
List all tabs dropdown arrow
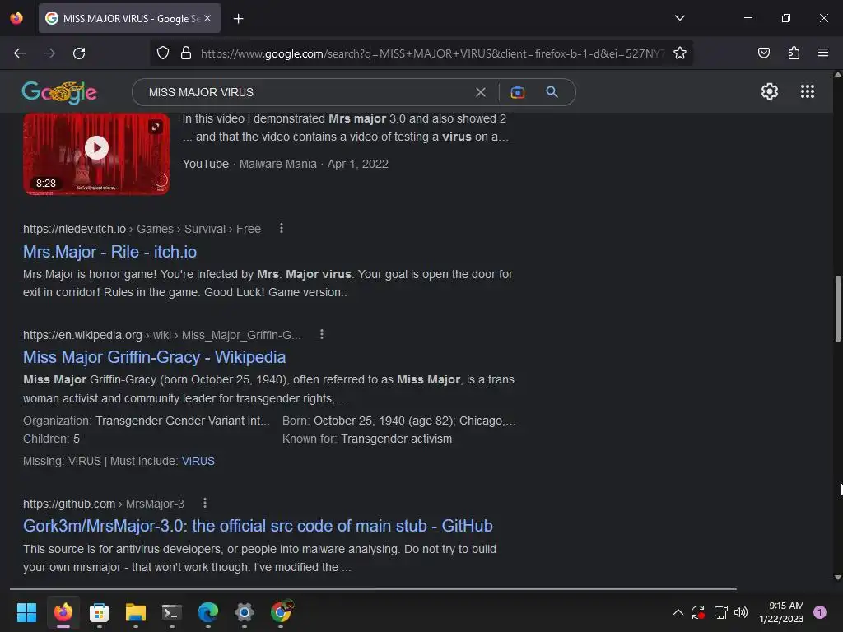tap(679, 18)
